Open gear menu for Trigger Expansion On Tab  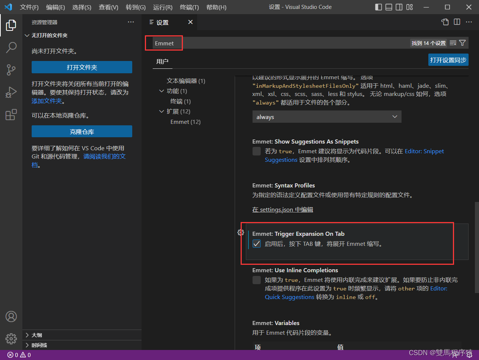tap(241, 232)
